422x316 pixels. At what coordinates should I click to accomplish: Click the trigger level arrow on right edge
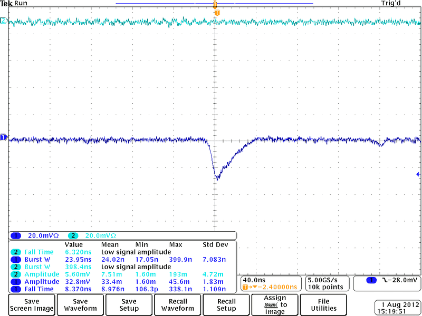pyautogui.click(x=418, y=174)
